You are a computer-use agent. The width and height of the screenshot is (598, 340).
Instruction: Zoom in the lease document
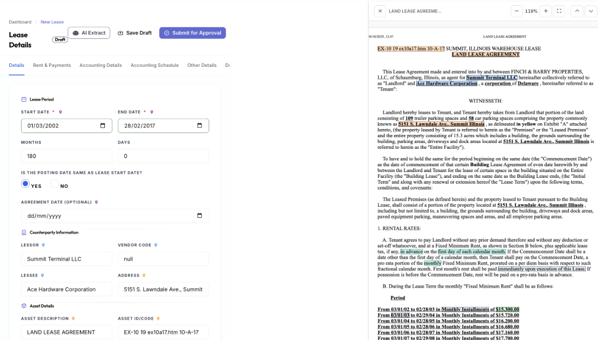[x=546, y=11]
